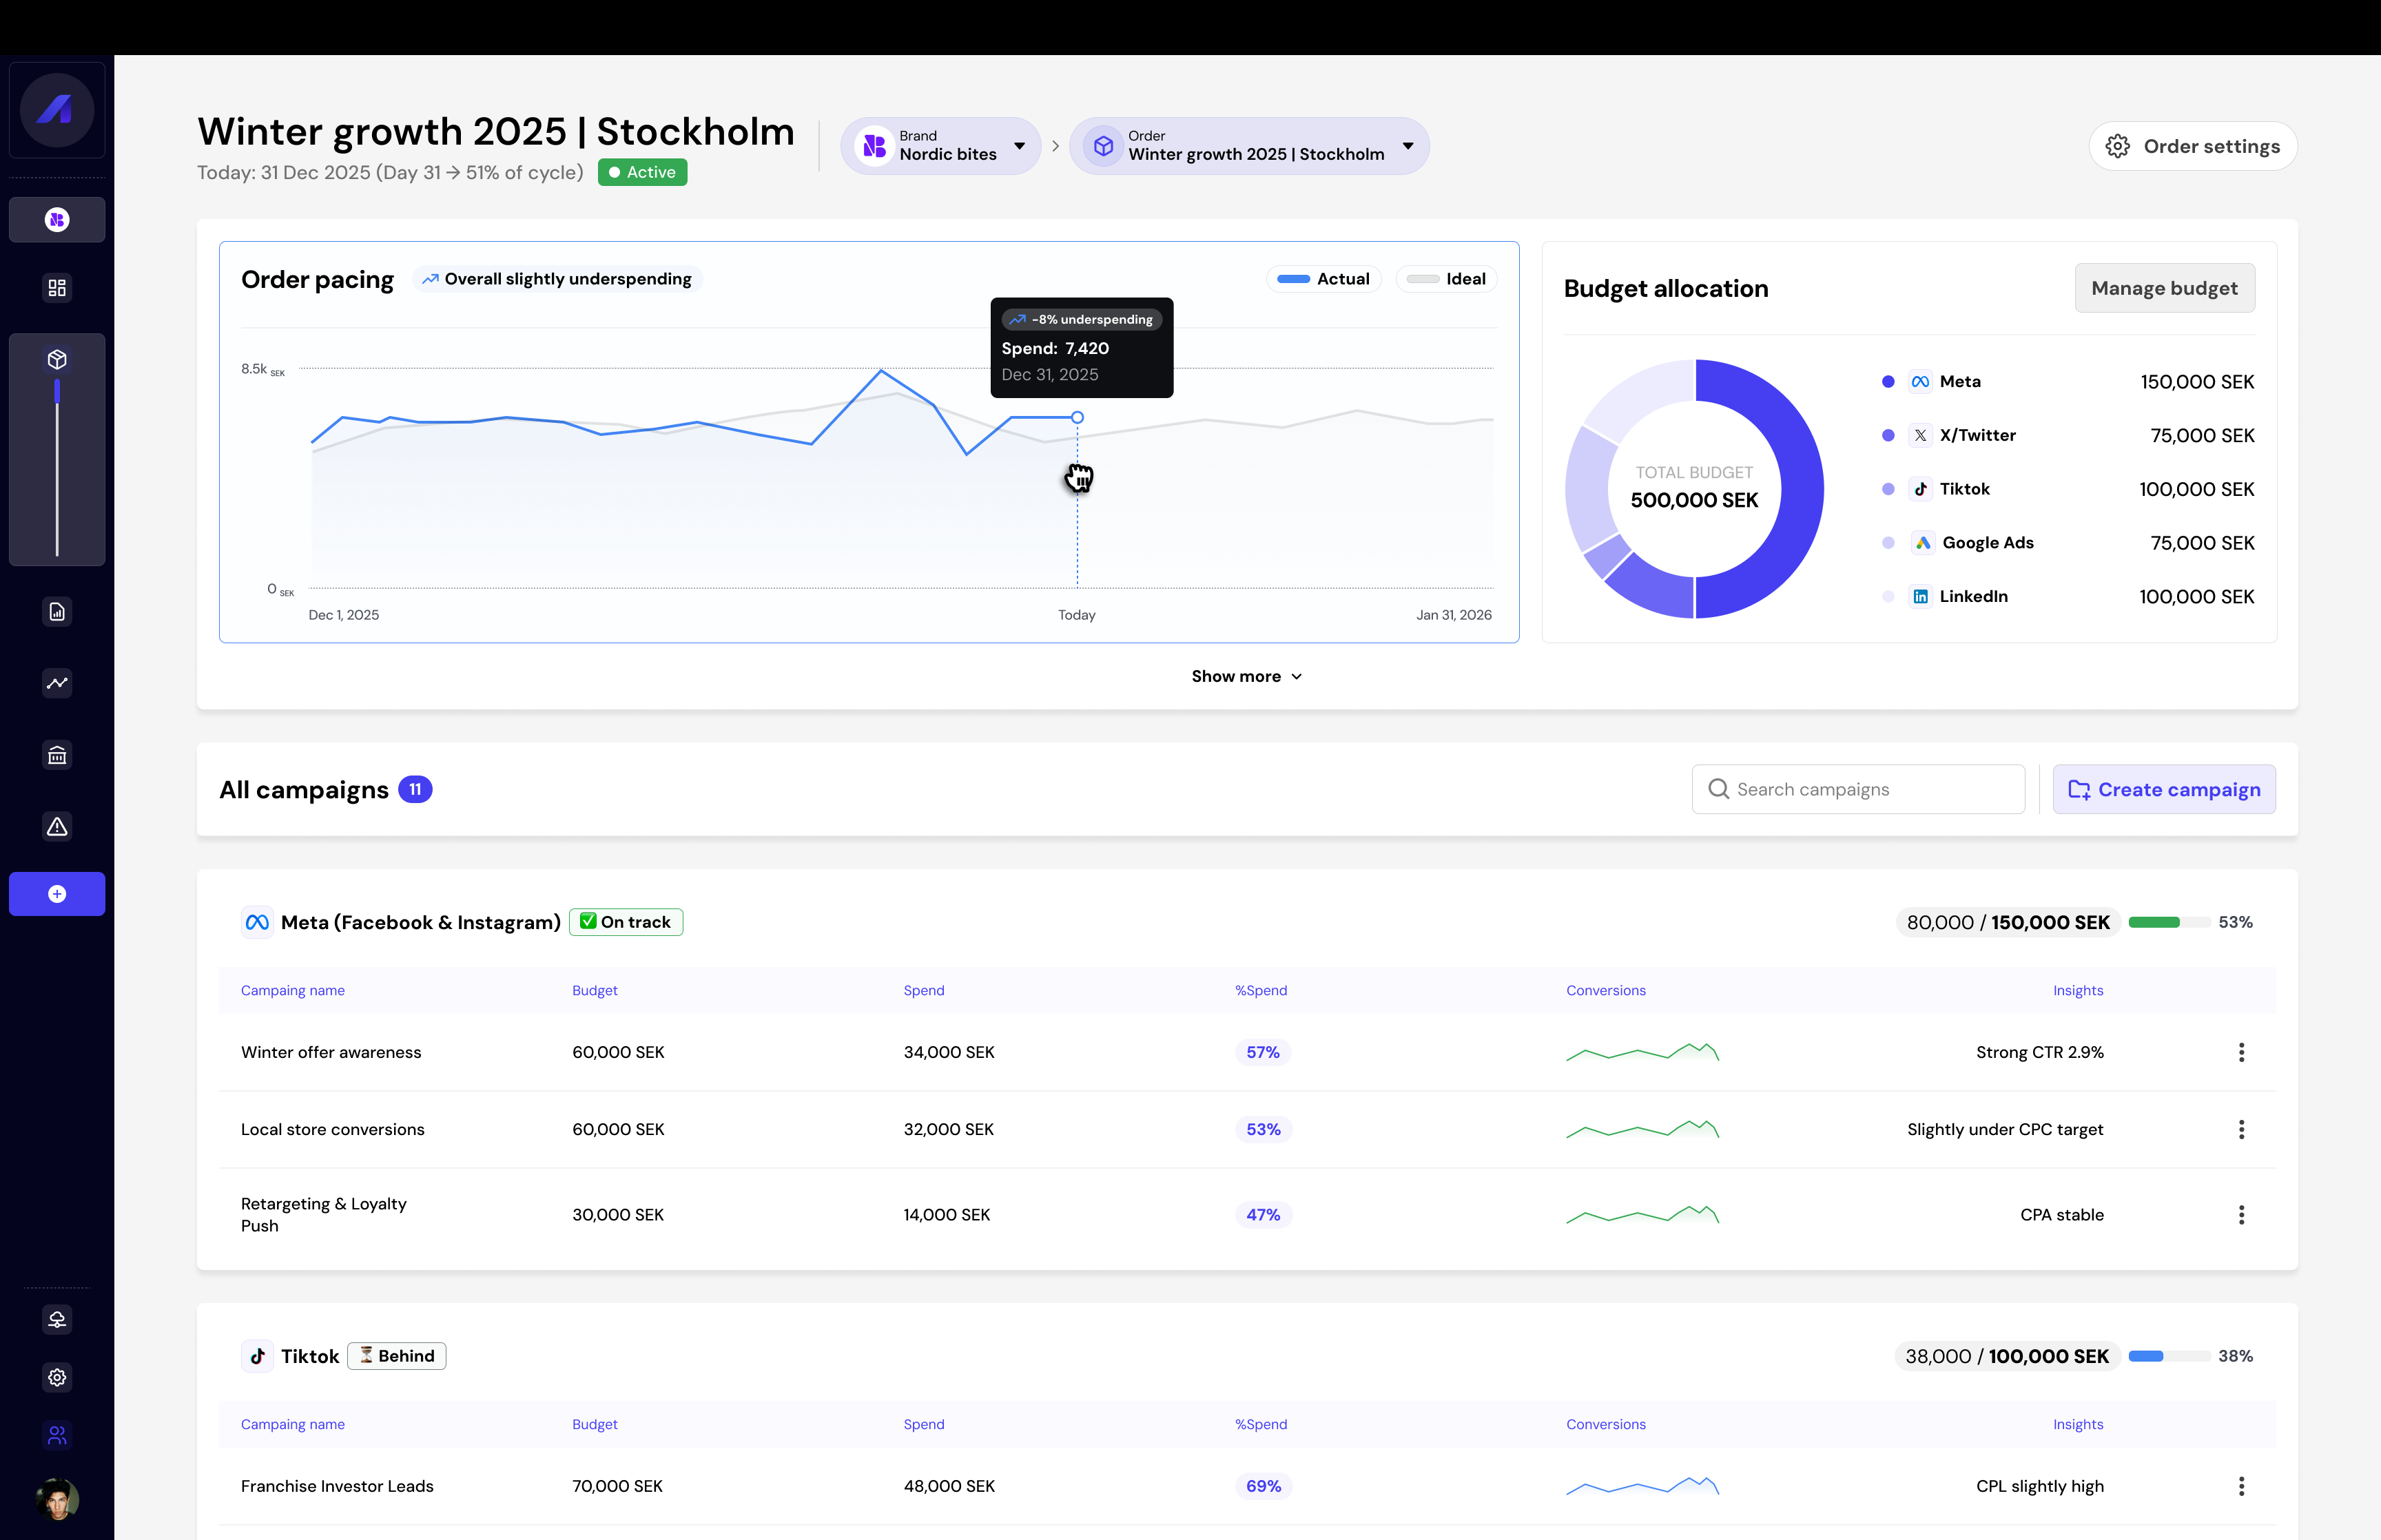Open the sidebar settings gear icon
Viewport: 2381px width, 1540px height.
[57, 1377]
